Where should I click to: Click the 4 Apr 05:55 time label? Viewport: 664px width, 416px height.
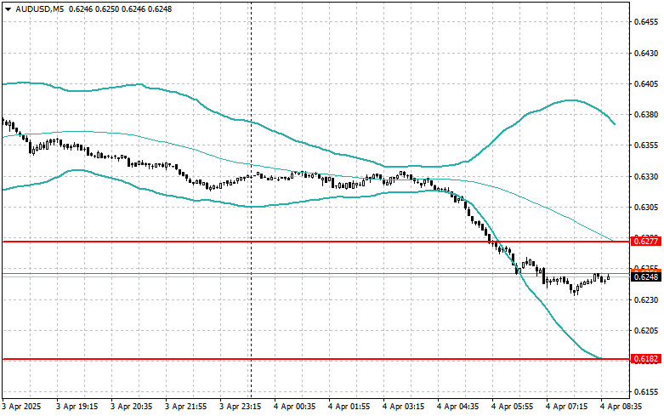pos(513,407)
